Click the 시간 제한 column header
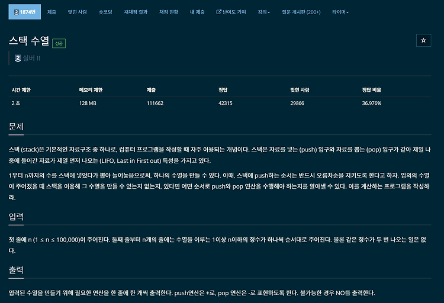This screenshot has height=303, width=444. pos(21,90)
